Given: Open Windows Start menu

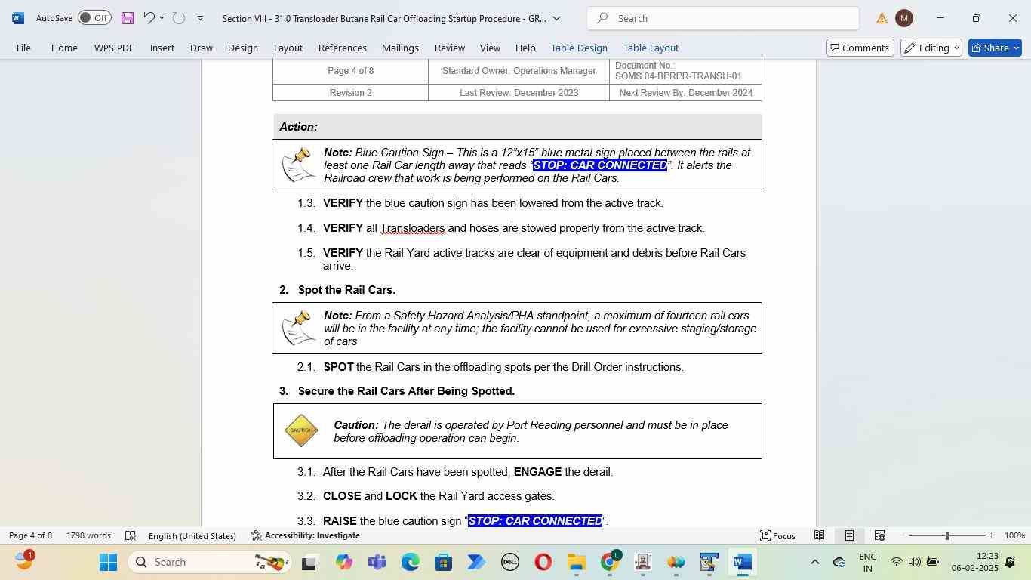Looking at the screenshot, I should tap(108, 562).
